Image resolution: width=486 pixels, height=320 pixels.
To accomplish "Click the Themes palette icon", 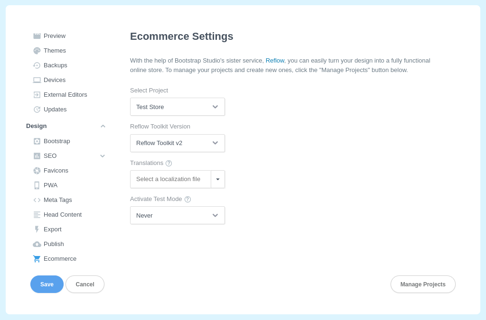I will click(37, 50).
